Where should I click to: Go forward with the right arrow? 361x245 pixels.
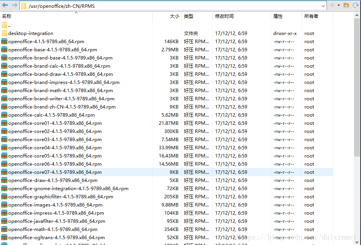pyautogui.click(x=15, y=5)
